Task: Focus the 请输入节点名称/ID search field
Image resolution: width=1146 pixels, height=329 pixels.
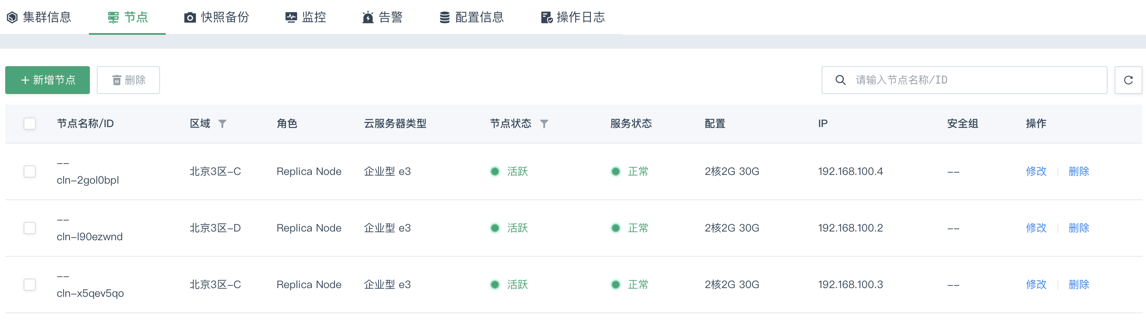Action: (964, 80)
